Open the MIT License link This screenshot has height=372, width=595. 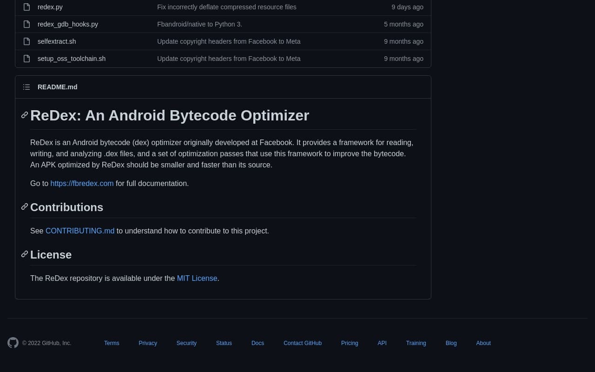click(197, 278)
